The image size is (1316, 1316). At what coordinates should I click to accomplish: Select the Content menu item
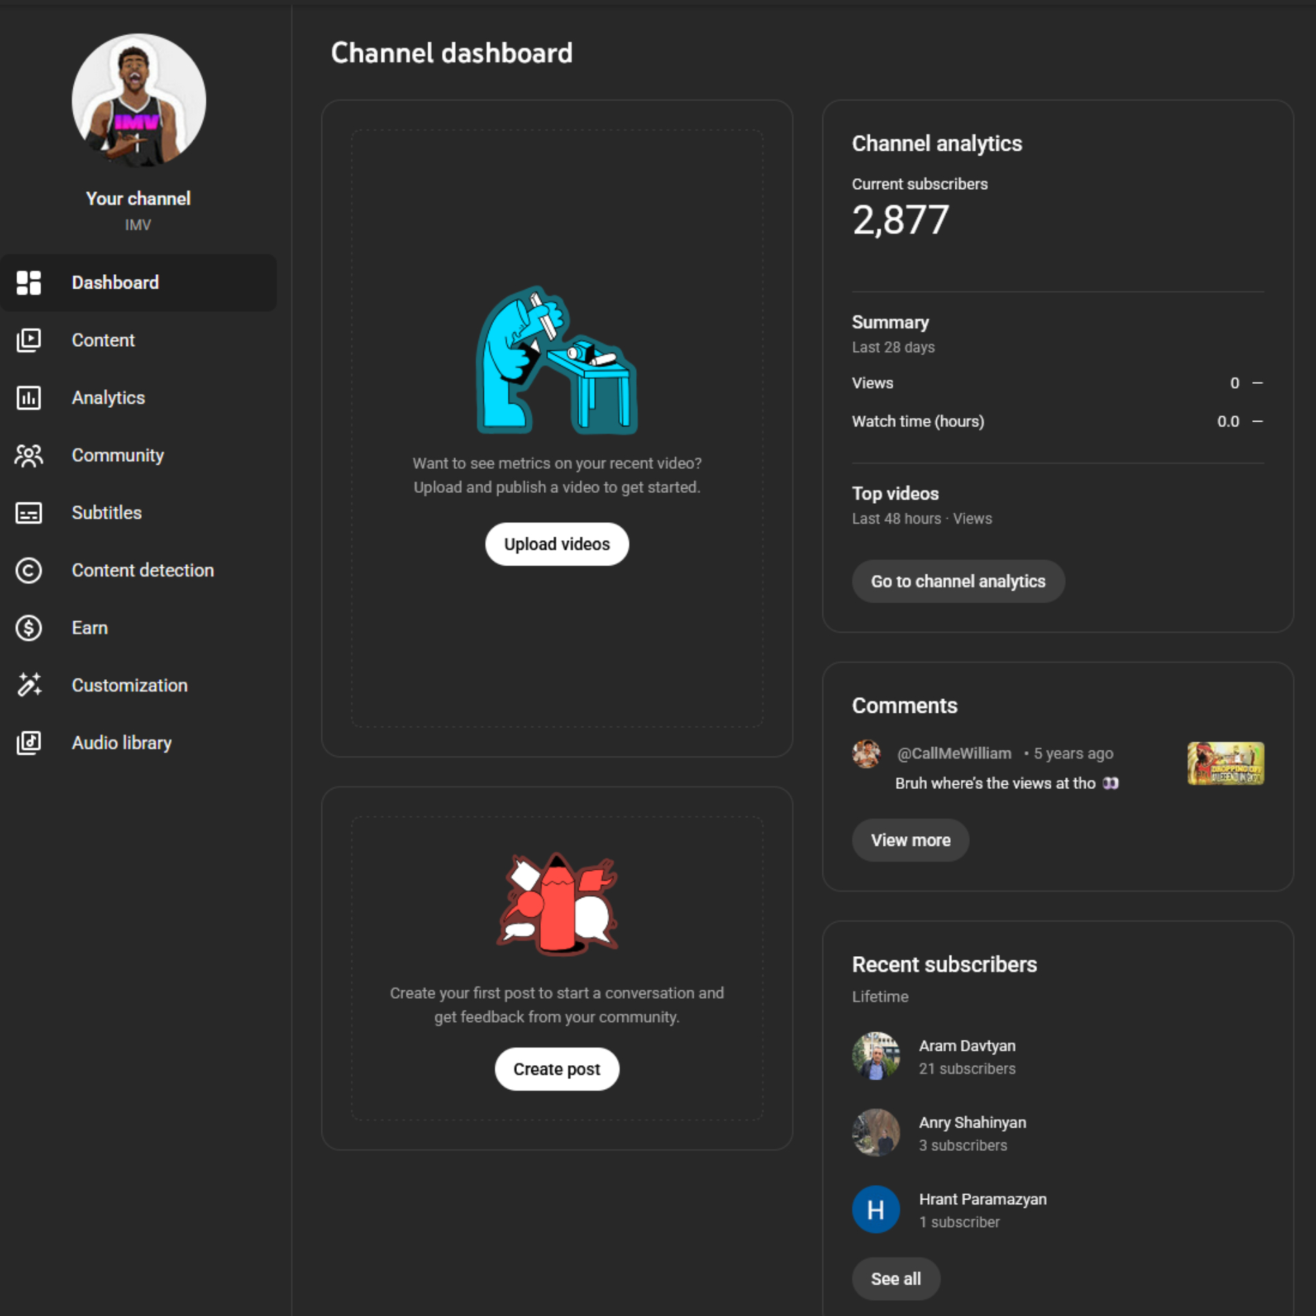click(103, 340)
